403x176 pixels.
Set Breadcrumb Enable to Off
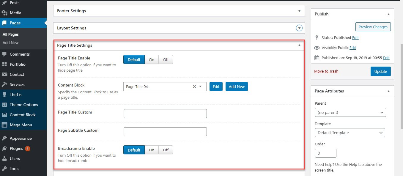pos(166,150)
